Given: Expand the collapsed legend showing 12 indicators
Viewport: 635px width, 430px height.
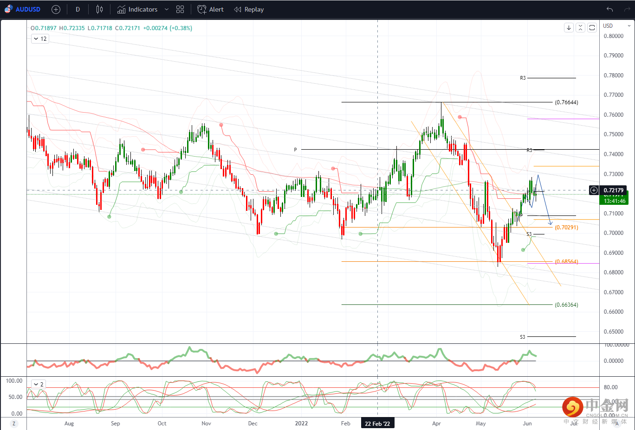Looking at the screenshot, I should click(x=40, y=39).
